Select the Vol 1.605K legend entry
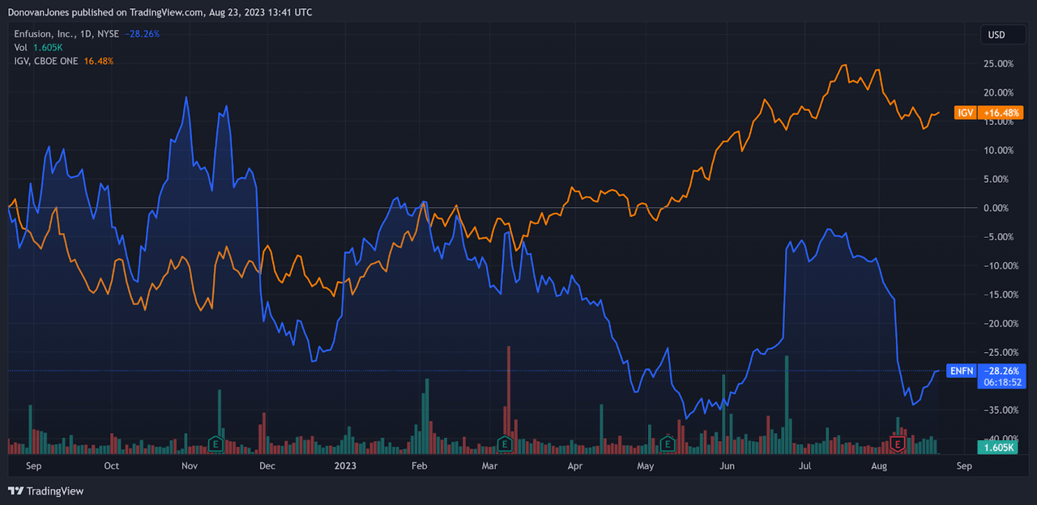1037x505 pixels. coord(39,48)
